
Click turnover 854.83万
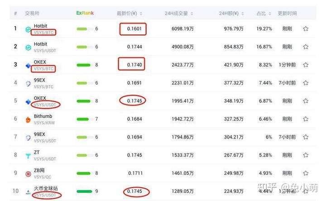(234, 47)
